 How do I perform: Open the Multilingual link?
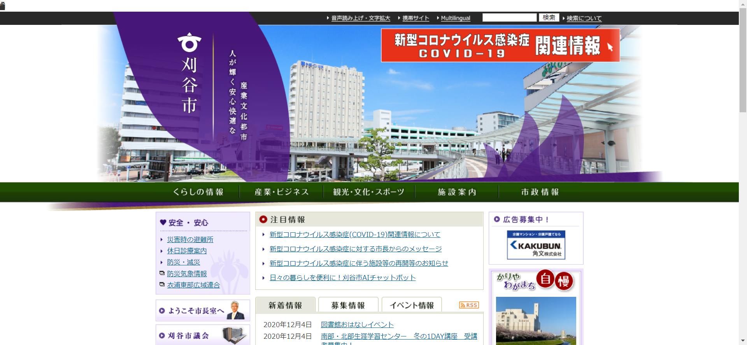click(456, 18)
